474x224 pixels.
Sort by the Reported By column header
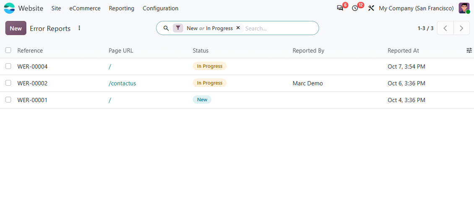308,50
